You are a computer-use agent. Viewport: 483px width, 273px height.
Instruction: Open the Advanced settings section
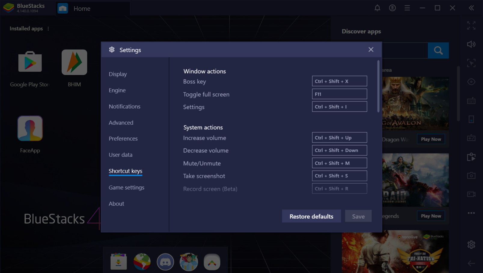pos(121,123)
